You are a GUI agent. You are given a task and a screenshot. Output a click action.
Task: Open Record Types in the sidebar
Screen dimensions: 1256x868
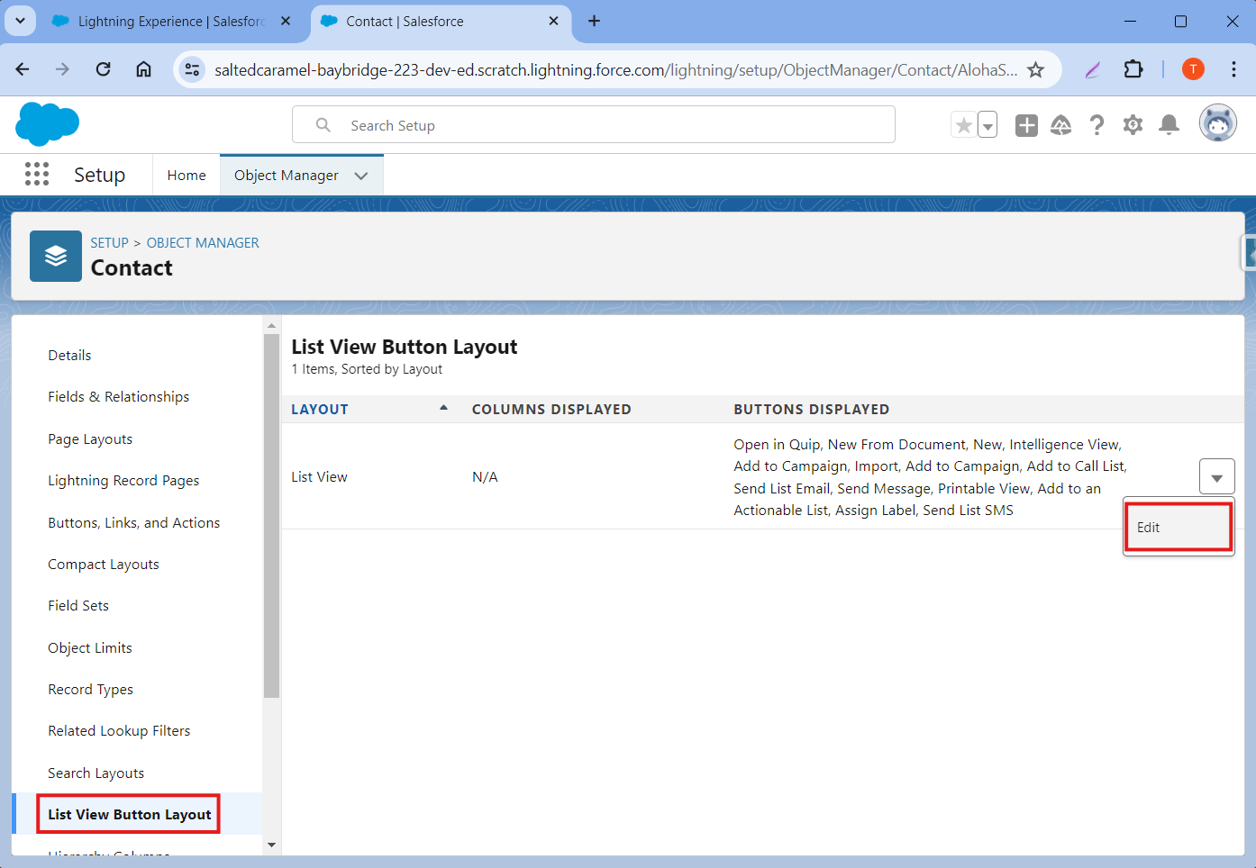pos(90,689)
